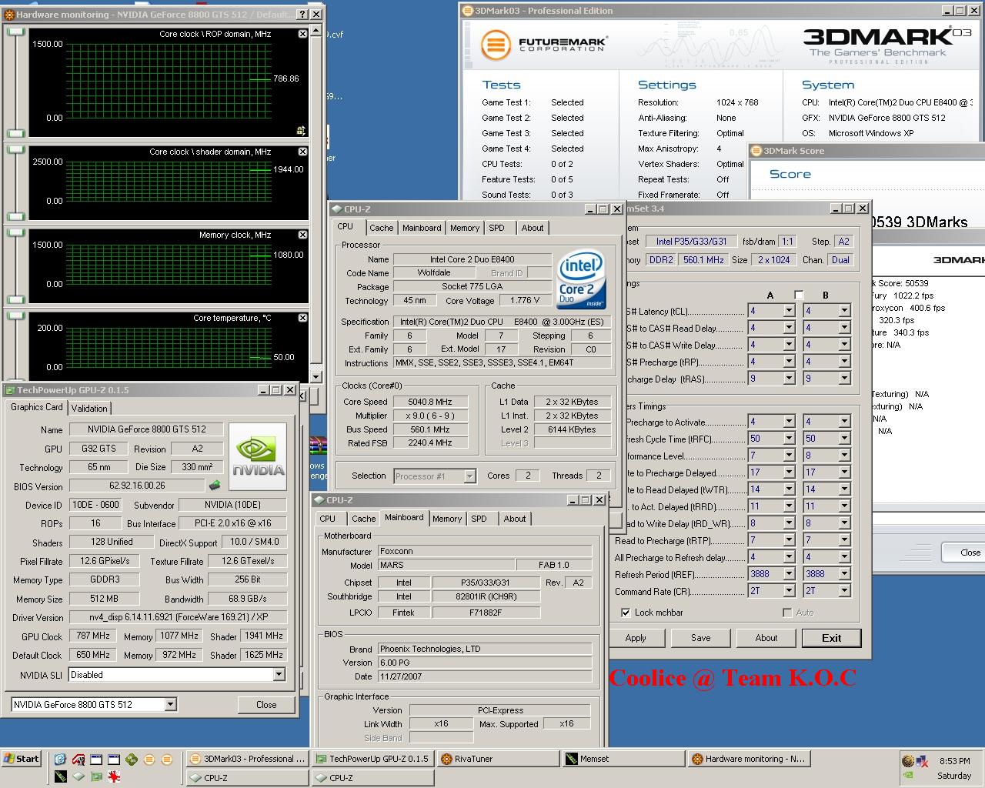
Task: Click the upper slider handle beside the Memory clock graph
Action: click(15, 233)
